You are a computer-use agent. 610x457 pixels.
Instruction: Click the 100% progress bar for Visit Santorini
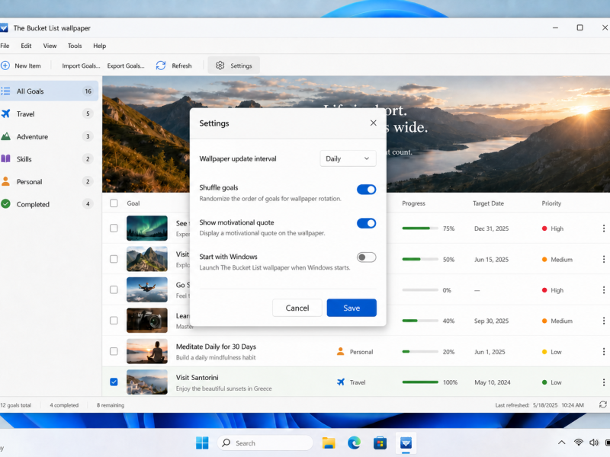(x=420, y=382)
